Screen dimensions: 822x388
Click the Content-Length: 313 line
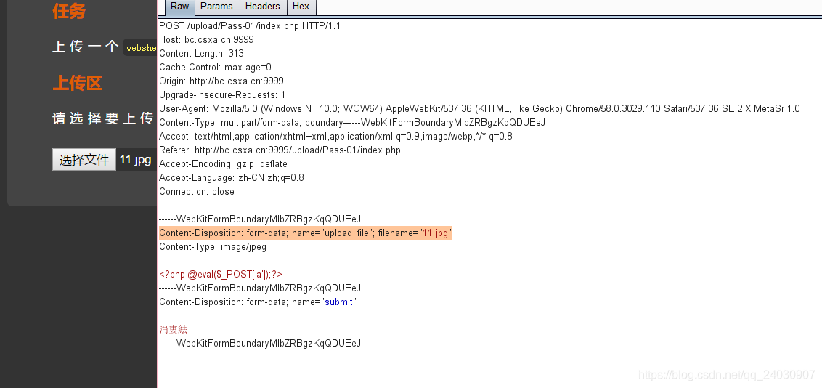pos(201,53)
